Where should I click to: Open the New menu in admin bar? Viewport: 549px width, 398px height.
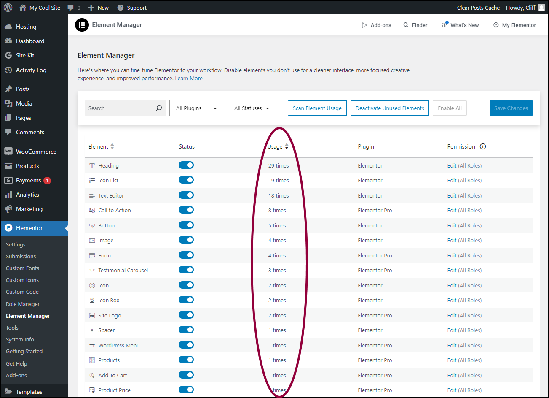(98, 8)
